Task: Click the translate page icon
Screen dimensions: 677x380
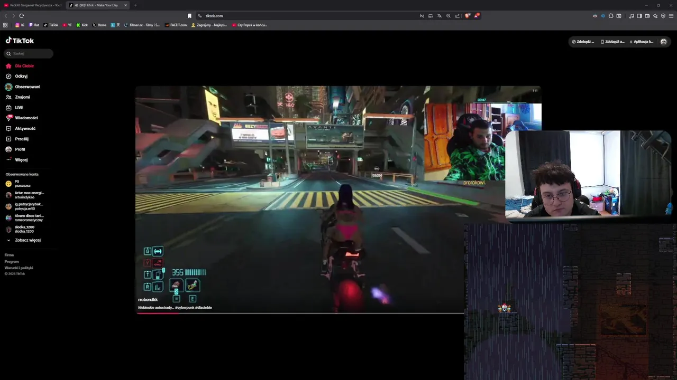Action: click(439, 16)
